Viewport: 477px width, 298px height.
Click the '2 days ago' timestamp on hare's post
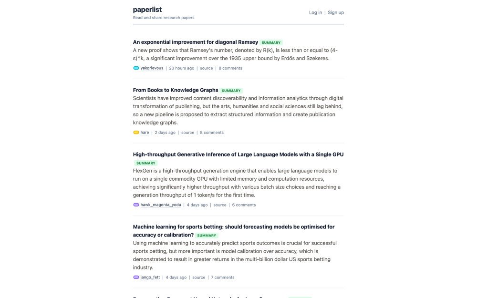(165, 132)
